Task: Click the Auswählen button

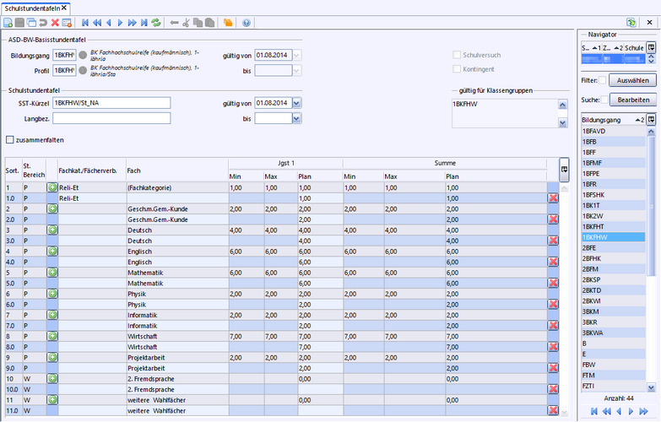Action: [631, 80]
